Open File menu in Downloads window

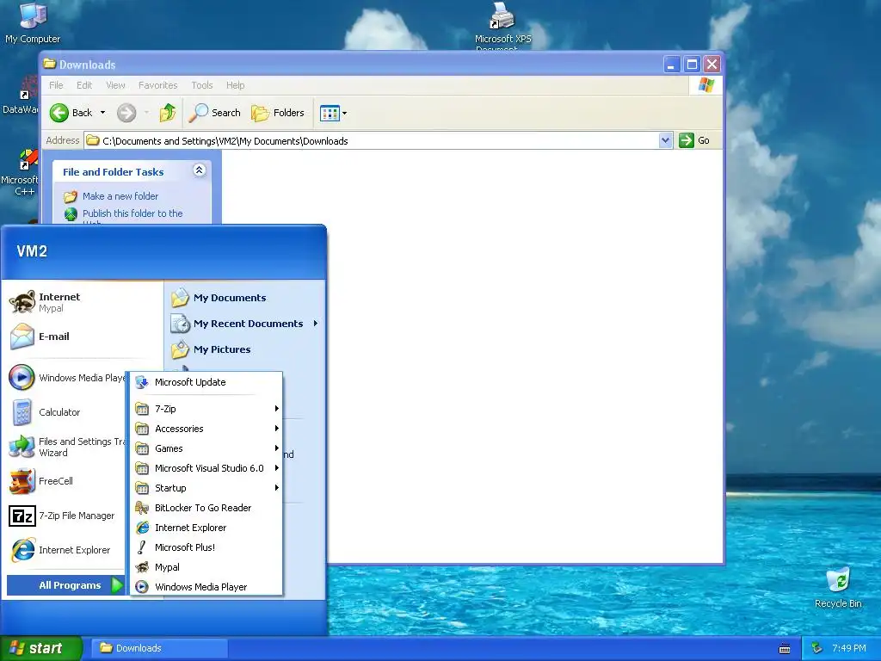tap(56, 85)
